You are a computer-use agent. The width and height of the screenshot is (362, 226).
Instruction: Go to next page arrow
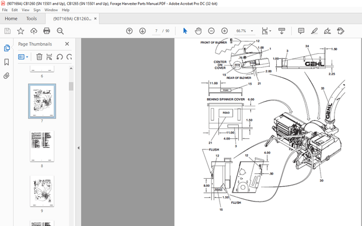pos(142,31)
